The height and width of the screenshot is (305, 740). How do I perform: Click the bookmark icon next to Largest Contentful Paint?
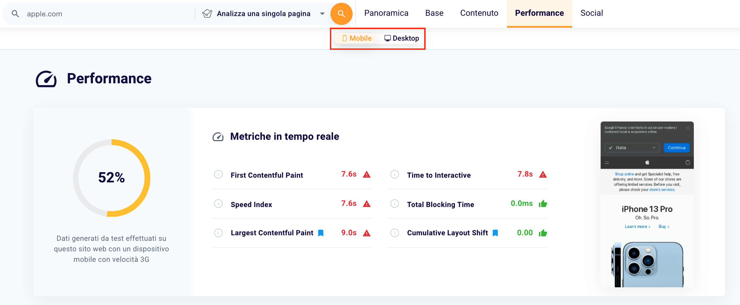(321, 233)
